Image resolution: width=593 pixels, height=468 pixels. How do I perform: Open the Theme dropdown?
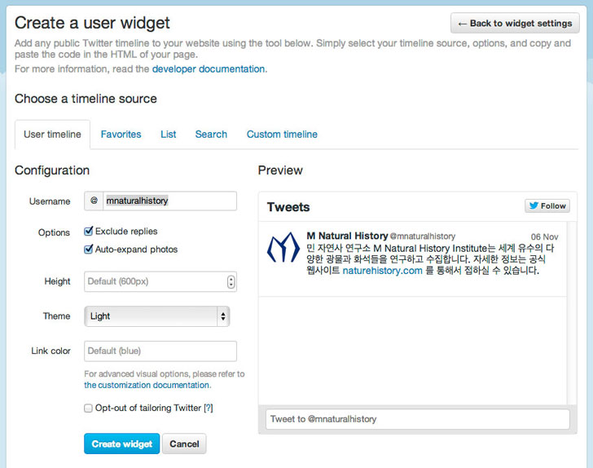tap(157, 316)
